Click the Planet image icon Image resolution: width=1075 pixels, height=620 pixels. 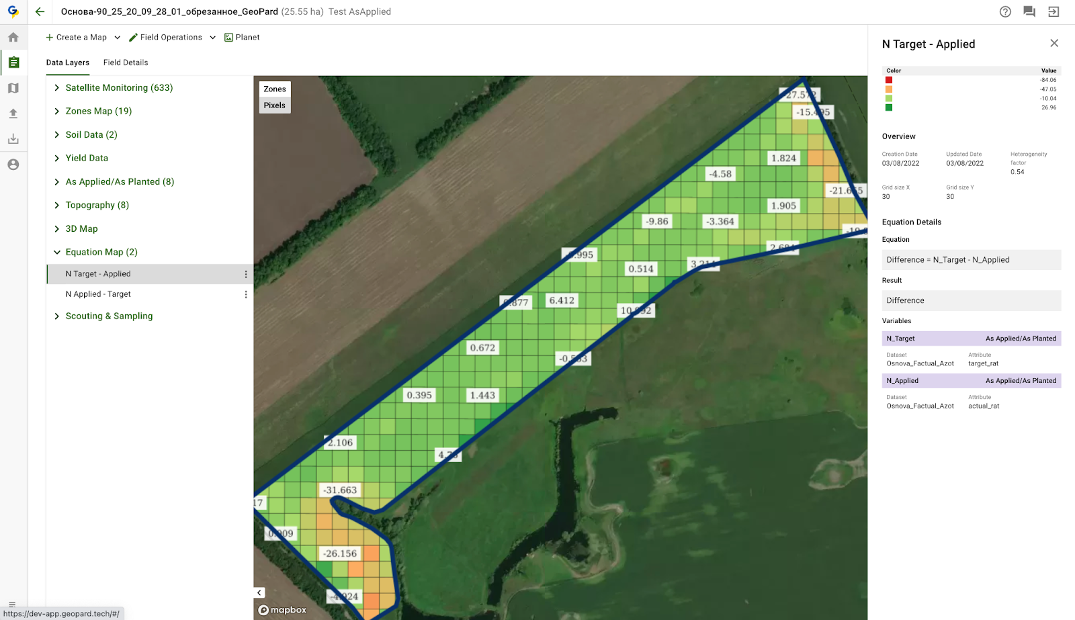228,38
